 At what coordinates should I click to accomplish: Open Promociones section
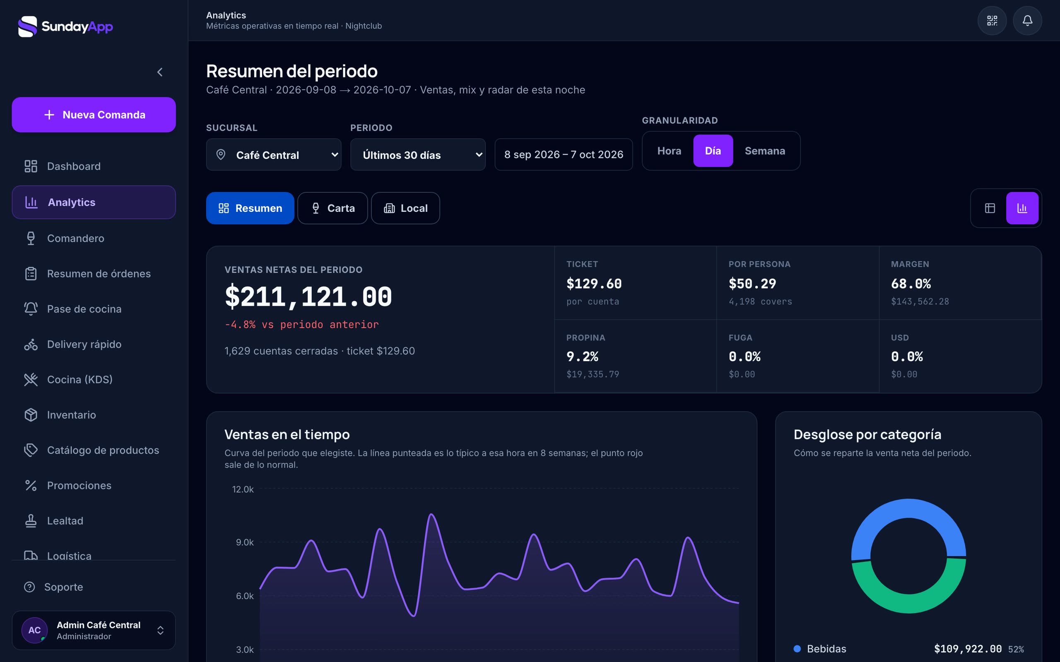click(x=94, y=486)
